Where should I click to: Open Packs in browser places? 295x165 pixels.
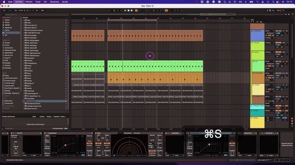pos(7,76)
